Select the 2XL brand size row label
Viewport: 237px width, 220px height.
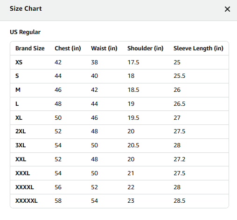(21, 131)
